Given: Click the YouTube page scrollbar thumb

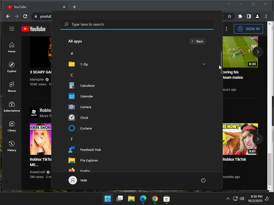Looking at the screenshot, I should (x=270, y=169).
